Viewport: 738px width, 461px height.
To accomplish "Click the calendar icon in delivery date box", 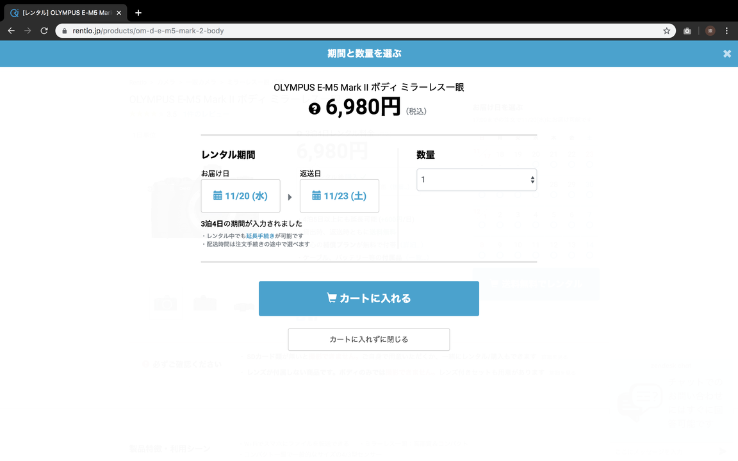I will [x=217, y=196].
